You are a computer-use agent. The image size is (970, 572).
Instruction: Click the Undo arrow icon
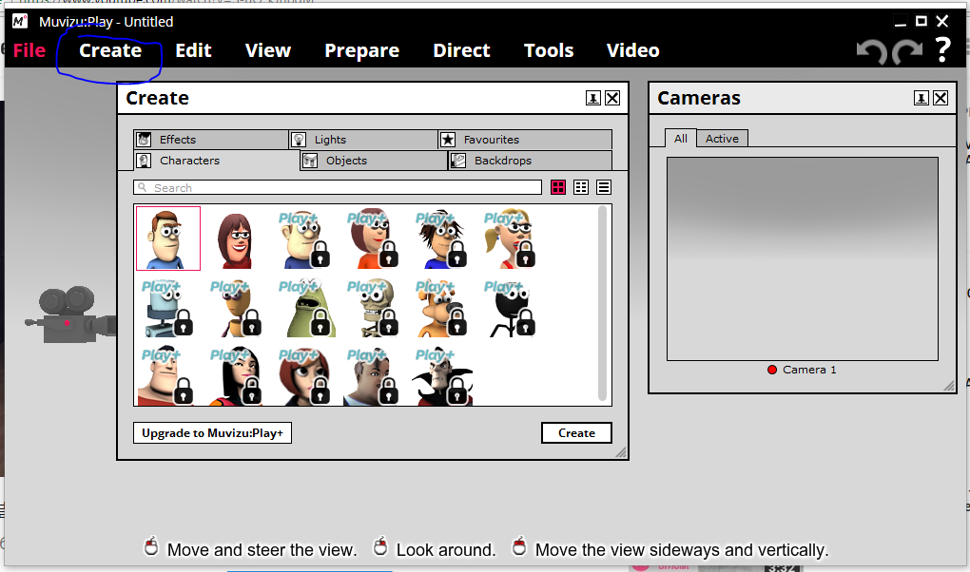pyautogui.click(x=872, y=51)
